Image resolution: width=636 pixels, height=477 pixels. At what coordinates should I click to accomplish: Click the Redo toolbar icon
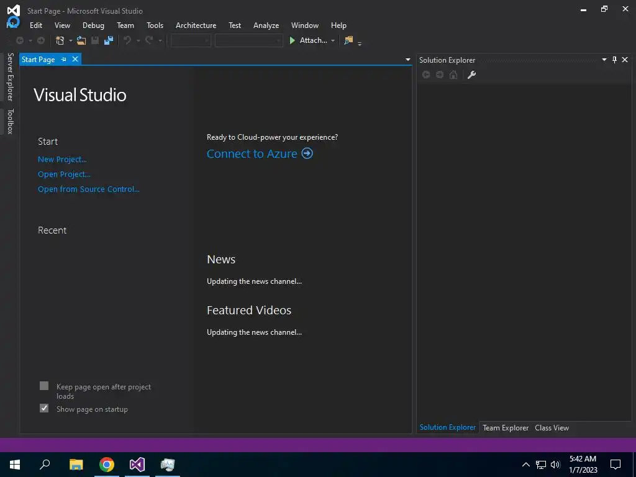click(x=149, y=40)
